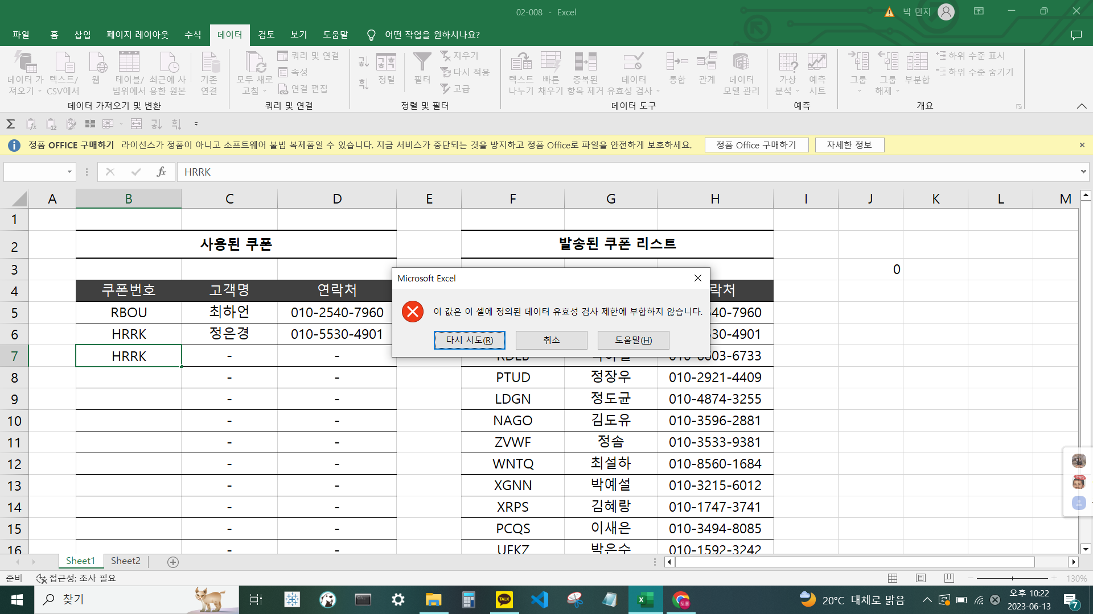Open the Name Box dropdown arrow
Viewport: 1093px width, 614px height.
69,172
